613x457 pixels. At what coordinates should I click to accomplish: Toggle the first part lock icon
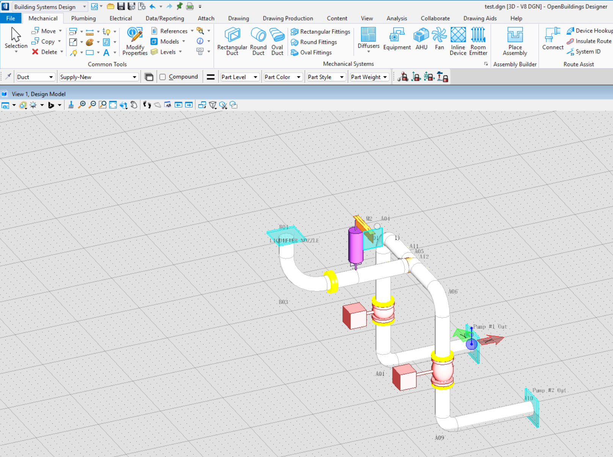[403, 77]
